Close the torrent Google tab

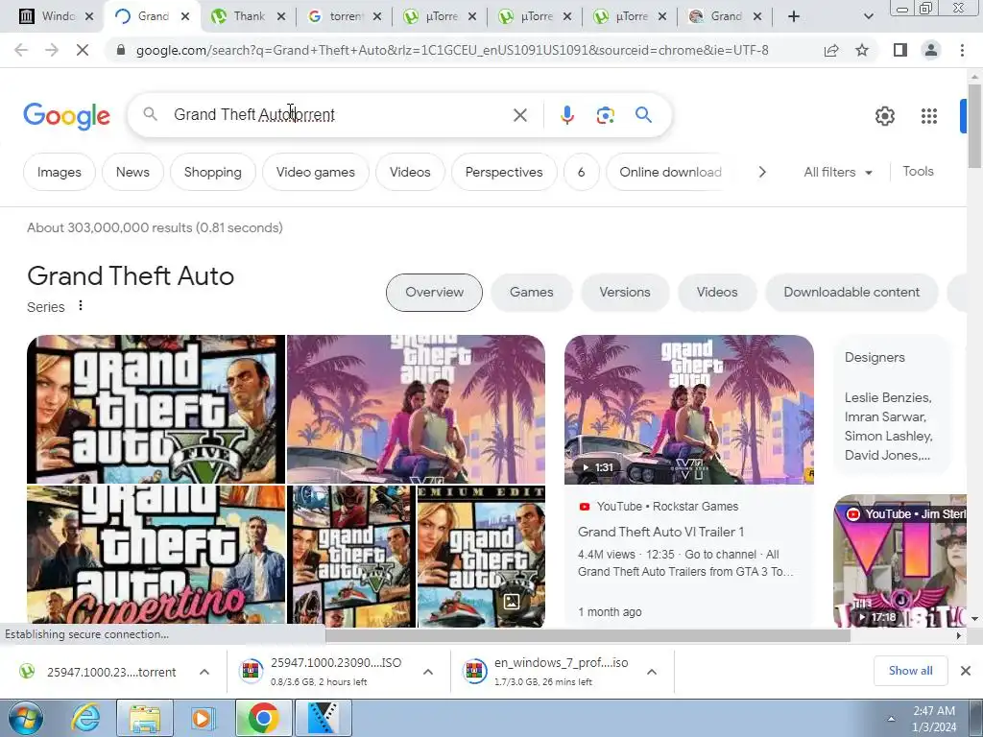pos(376,17)
